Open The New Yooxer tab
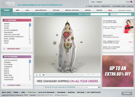135x97 pixels. [x=125, y=10]
